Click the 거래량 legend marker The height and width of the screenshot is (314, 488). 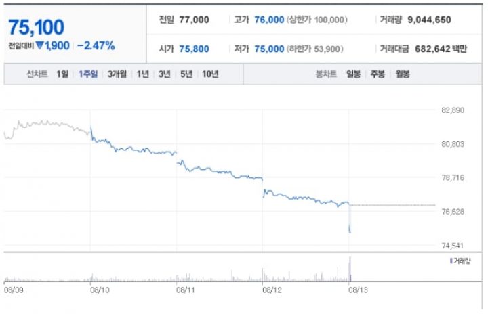click(x=451, y=261)
